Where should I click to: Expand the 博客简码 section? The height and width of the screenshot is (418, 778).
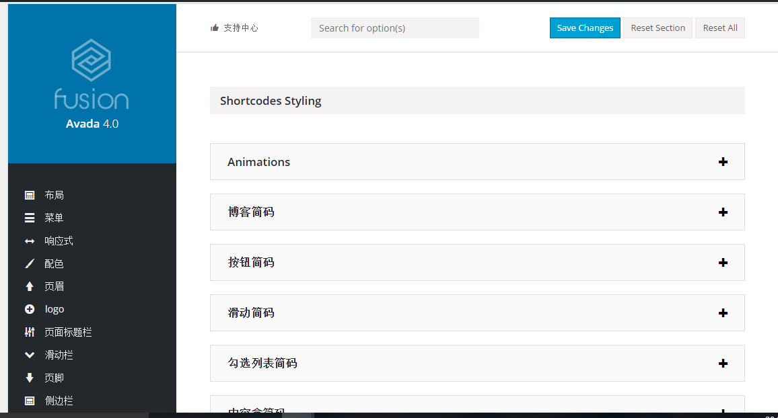point(723,212)
